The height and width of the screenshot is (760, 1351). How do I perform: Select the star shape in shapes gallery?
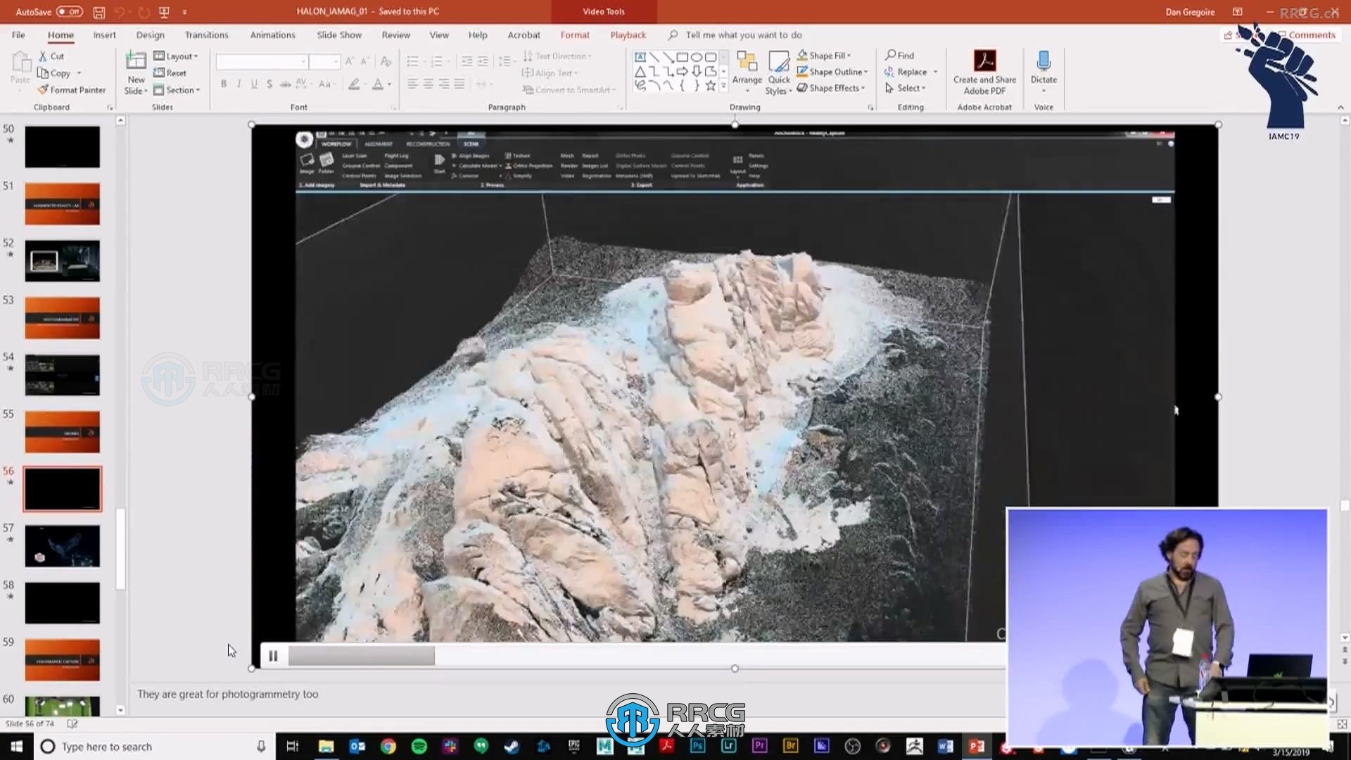pyautogui.click(x=711, y=86)
